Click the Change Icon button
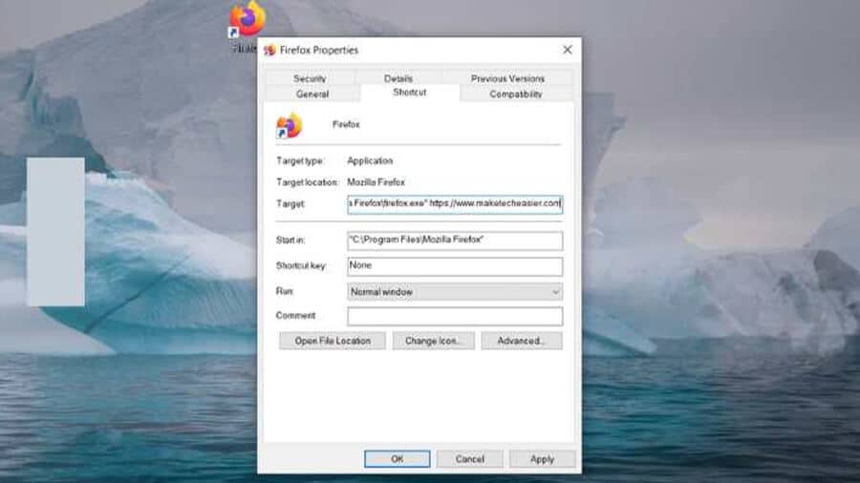The height and width of the screenshot is (483, 860). pyautogui.click(x=433, y=341)
